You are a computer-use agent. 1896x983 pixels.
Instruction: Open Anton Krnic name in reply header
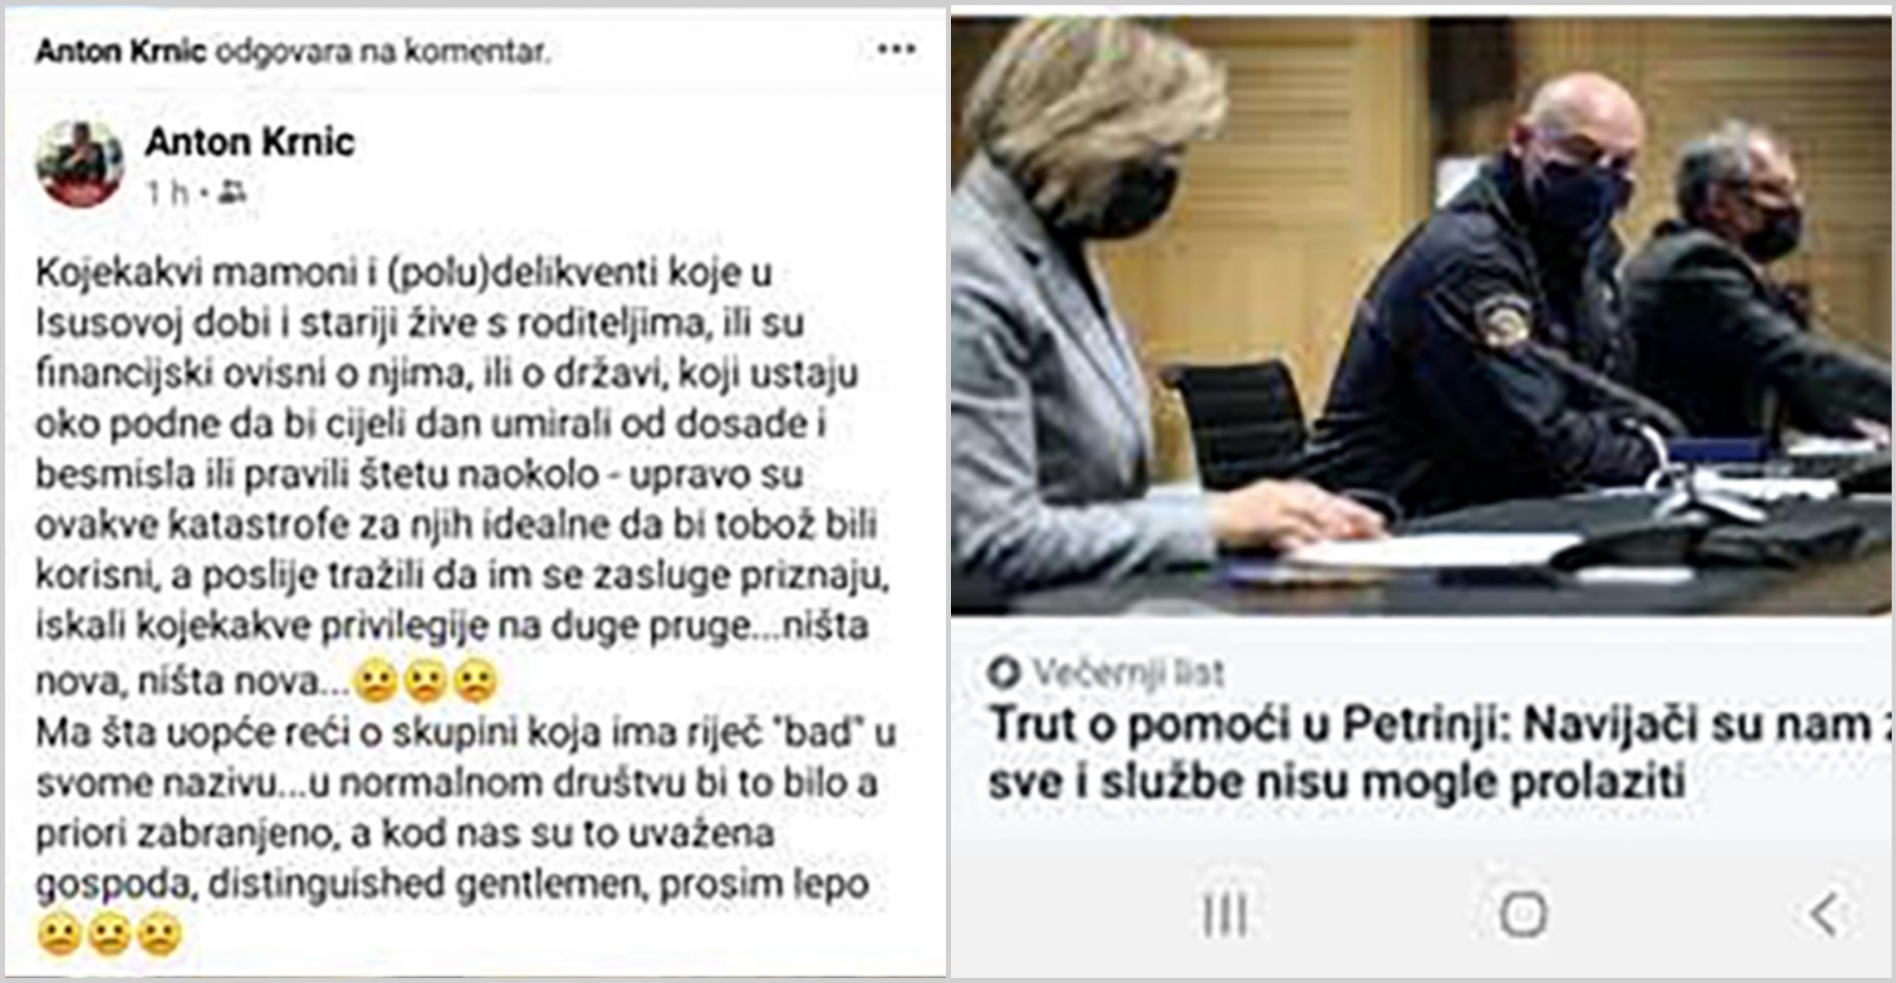(121, 52)
